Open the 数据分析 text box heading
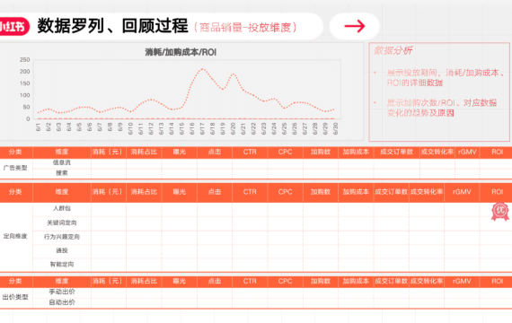 pyautogui.click(x=393, y=50)
